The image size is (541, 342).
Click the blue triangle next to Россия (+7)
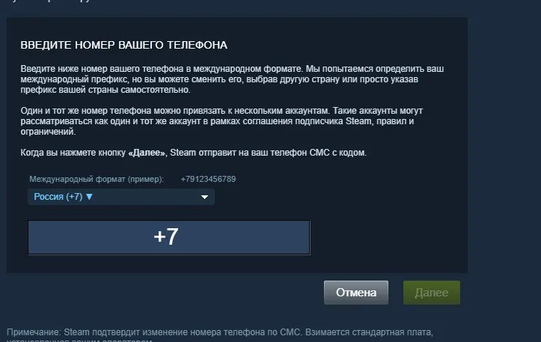pyautogui.click(x=89, y=197)
